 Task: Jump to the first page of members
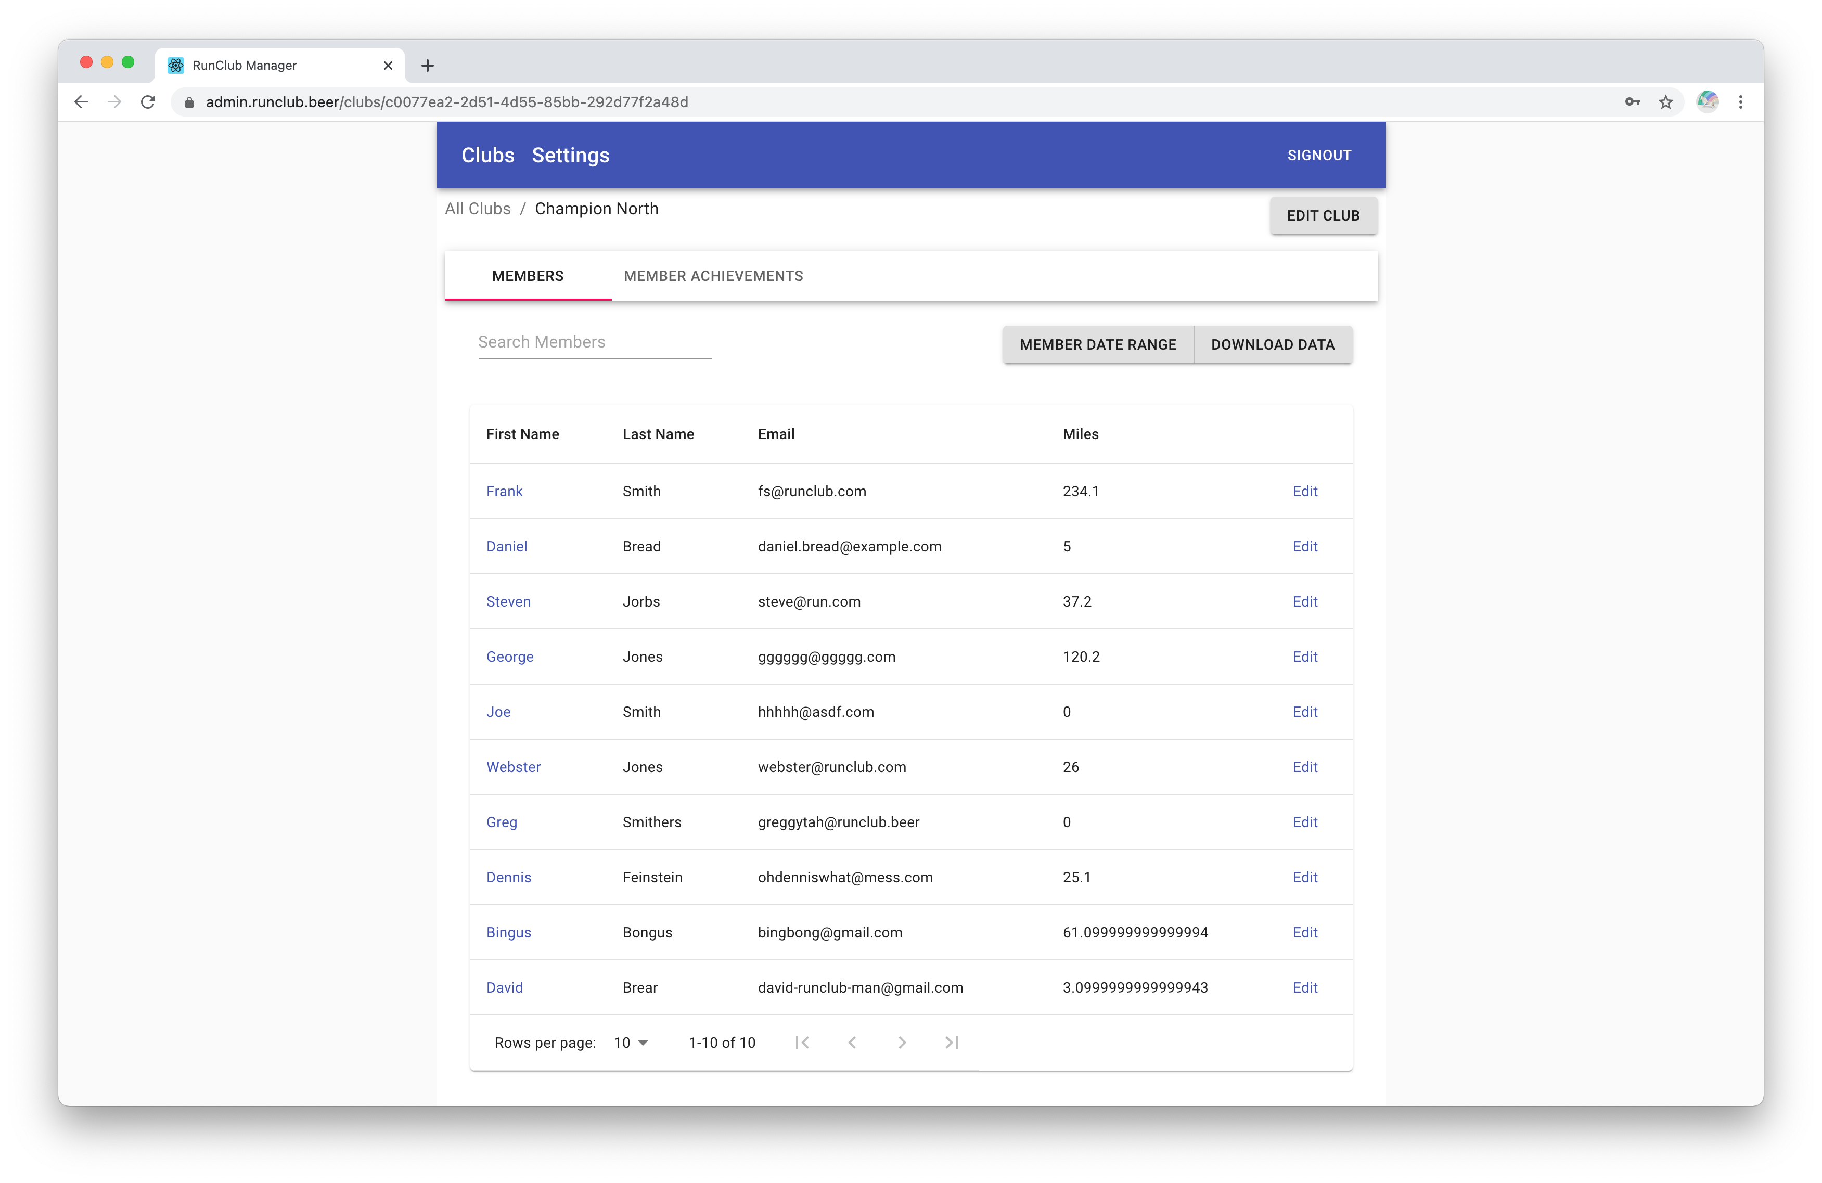(802, 1042)
